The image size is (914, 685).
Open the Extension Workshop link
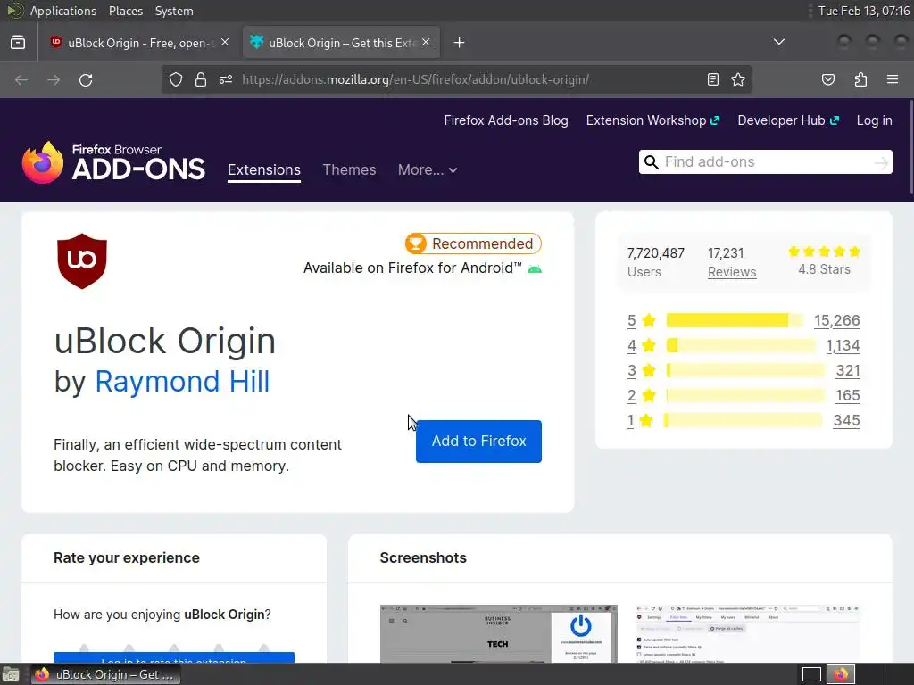[x=652, y=120]
